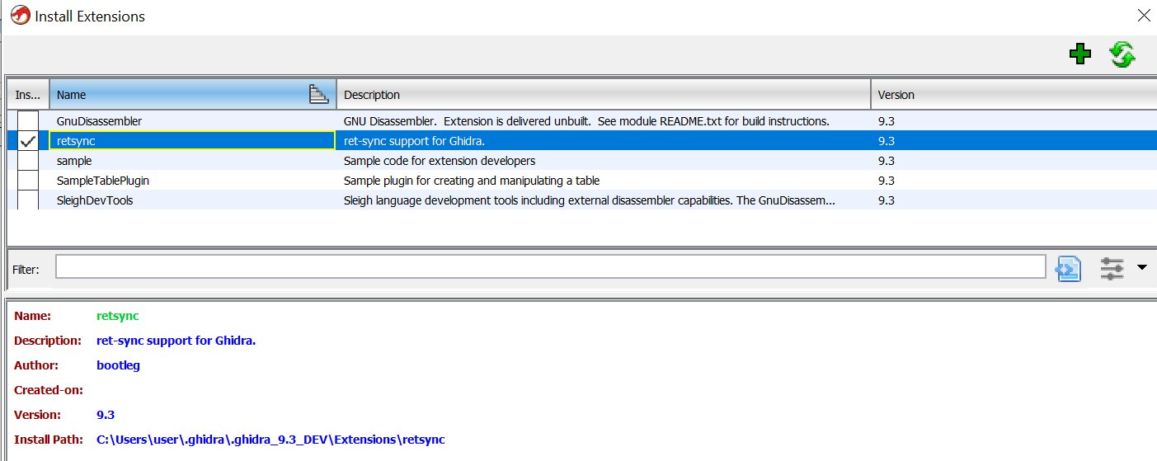This screenshot has height=461, width=1157.
Task: Check the SampleTablePlugin install checkbox
Action: coord(28,181)
